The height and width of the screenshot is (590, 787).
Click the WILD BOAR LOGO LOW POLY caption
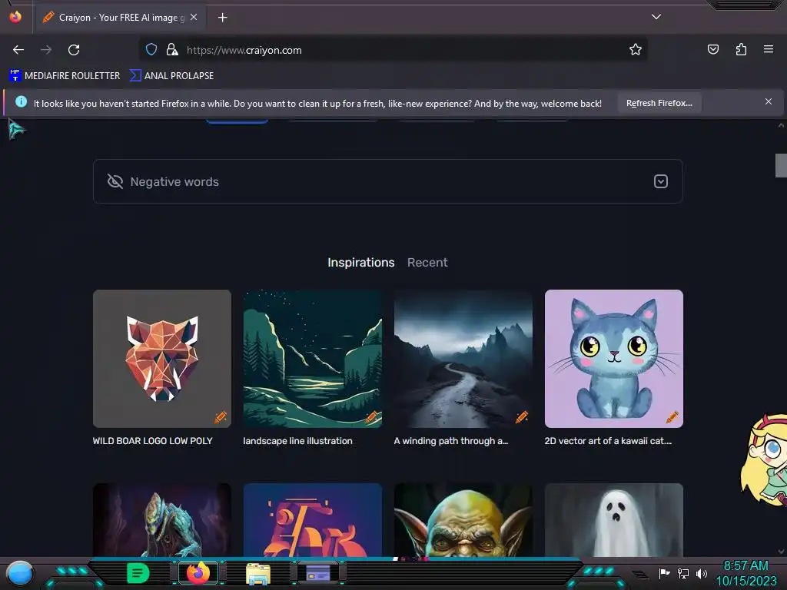click(153, 441)
